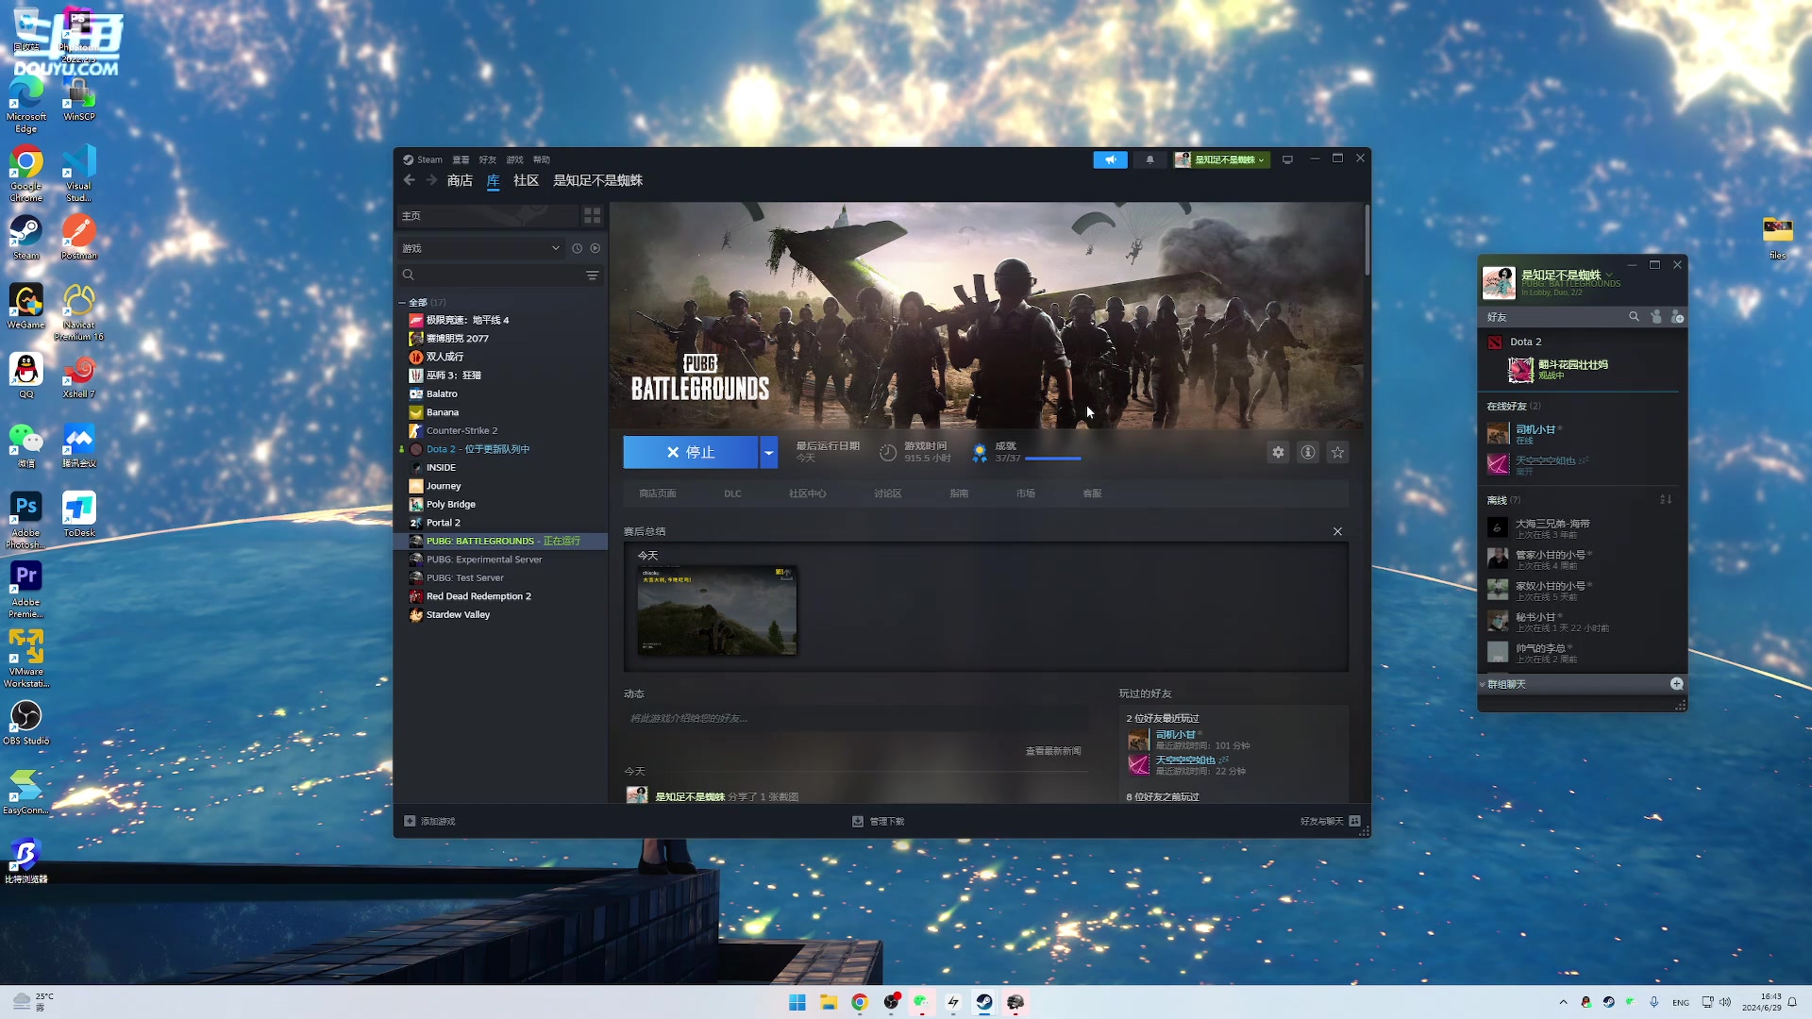The height and width of the screenshot is (1019, 1812).
Task: Toggle offline friends alphabetical sort icon
Action: tap(1666, 500)
